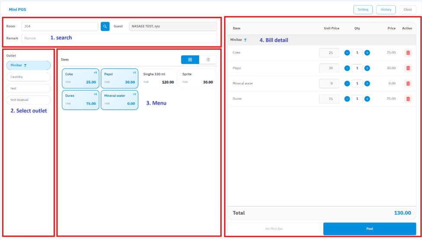Select the Laundry outlet
Viewport: 422px width, 240px height.
point(29,77)
